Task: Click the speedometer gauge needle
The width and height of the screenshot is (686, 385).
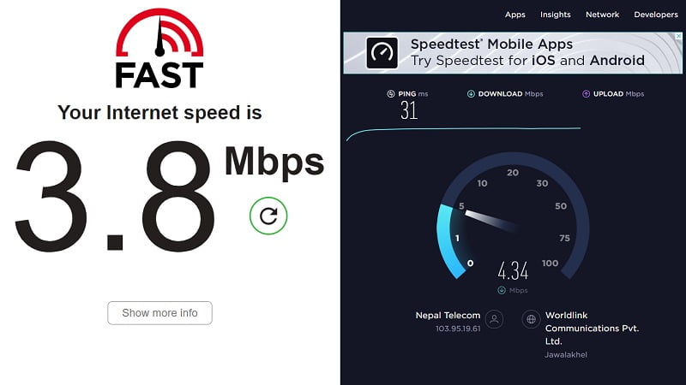Action: pyautogui.click(x=490, y=220)
